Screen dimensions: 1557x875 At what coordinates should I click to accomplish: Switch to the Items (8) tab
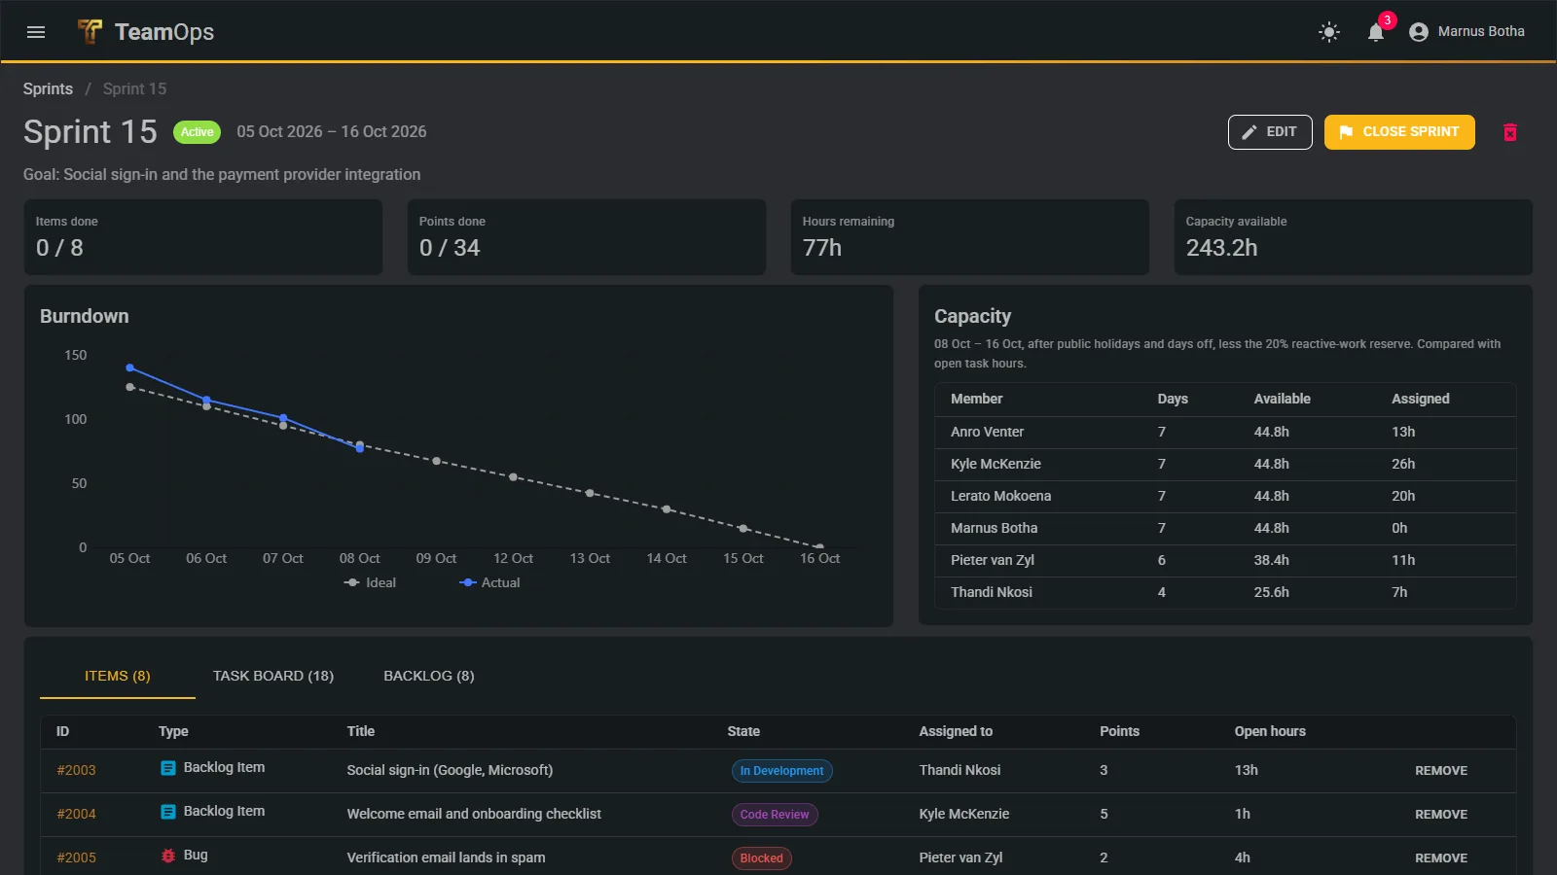coord(118,676)
